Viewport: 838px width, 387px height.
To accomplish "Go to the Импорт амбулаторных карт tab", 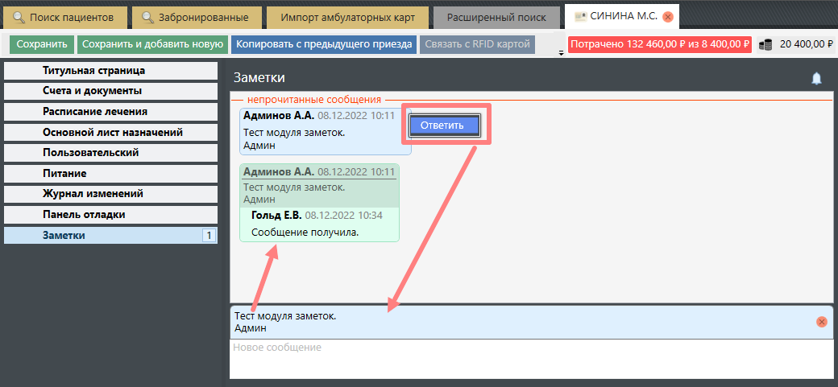I will [x=347, y=17].
